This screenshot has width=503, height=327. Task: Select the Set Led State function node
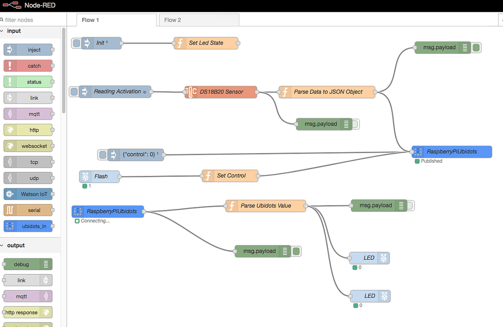(206, 43)
